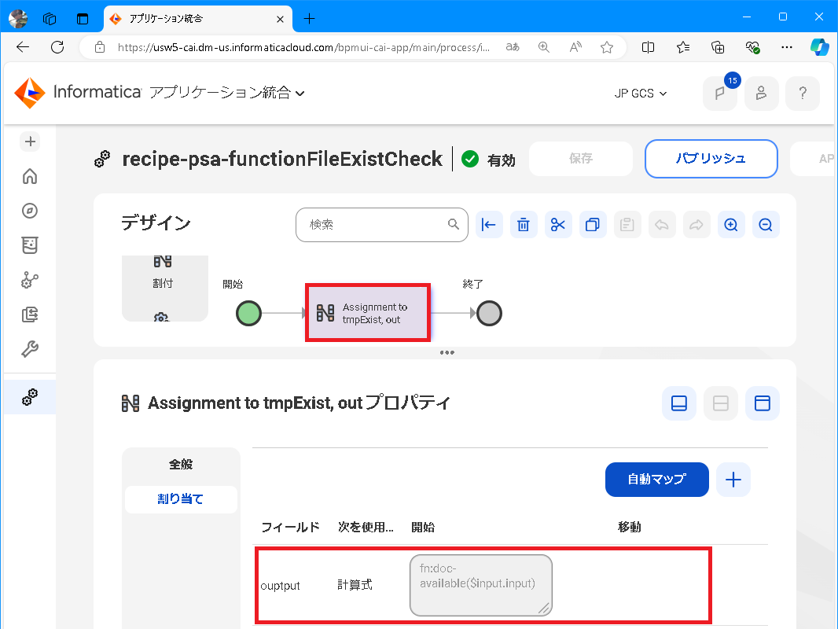The width and height of the screenshot is (838, 629).
Task: Zoom out on the design canvas
Action: [x=766, y=224]
